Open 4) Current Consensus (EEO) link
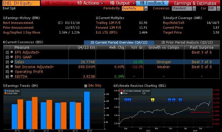 tap(23, 42)
